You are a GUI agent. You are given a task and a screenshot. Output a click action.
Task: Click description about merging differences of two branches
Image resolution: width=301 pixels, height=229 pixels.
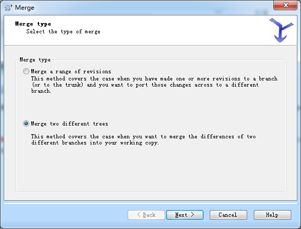(144, 140)
